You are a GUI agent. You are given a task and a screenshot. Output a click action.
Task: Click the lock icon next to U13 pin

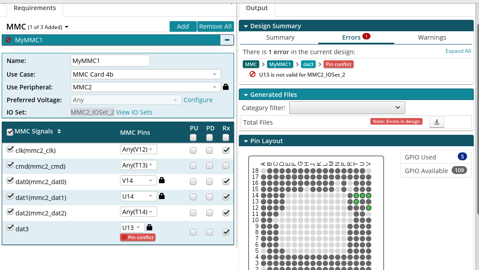point(149,227)
